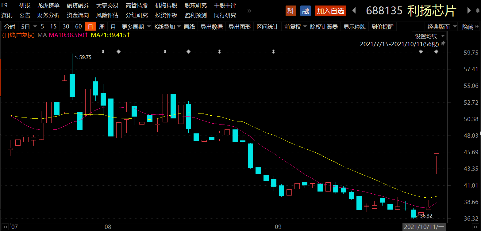Select the 5-minute period
Screen dimensions: 481x231
42,27
